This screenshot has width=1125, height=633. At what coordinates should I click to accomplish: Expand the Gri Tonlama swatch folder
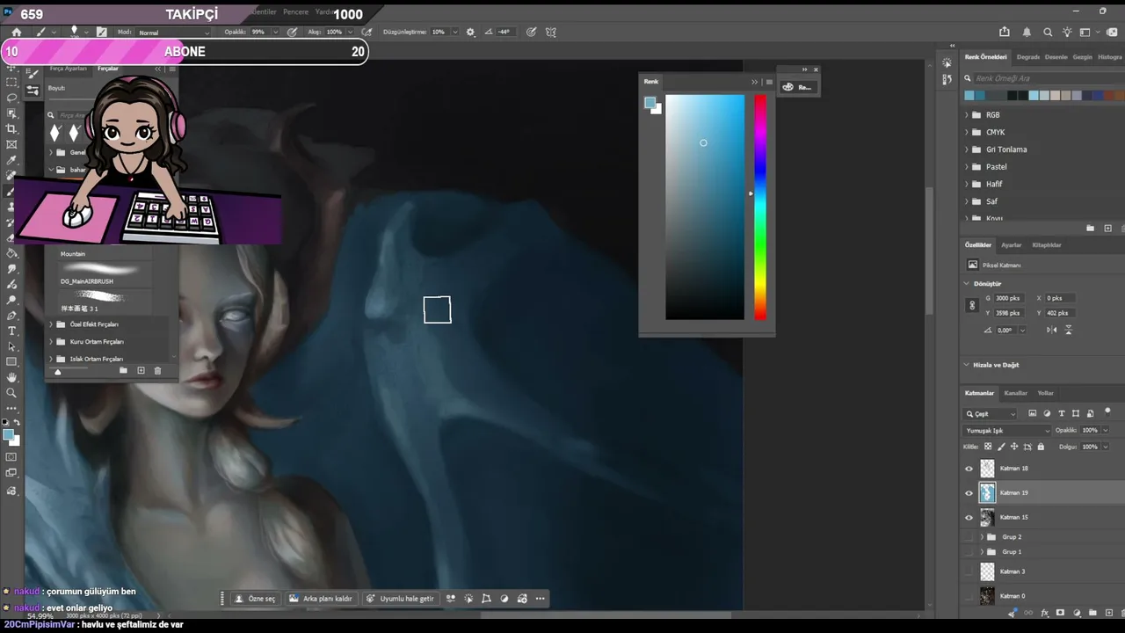pyautogui.click(x=967, y=149)
